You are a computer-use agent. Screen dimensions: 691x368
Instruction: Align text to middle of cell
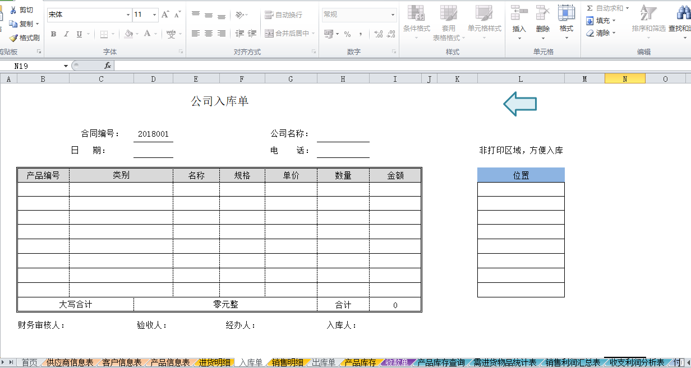(209, 15)
